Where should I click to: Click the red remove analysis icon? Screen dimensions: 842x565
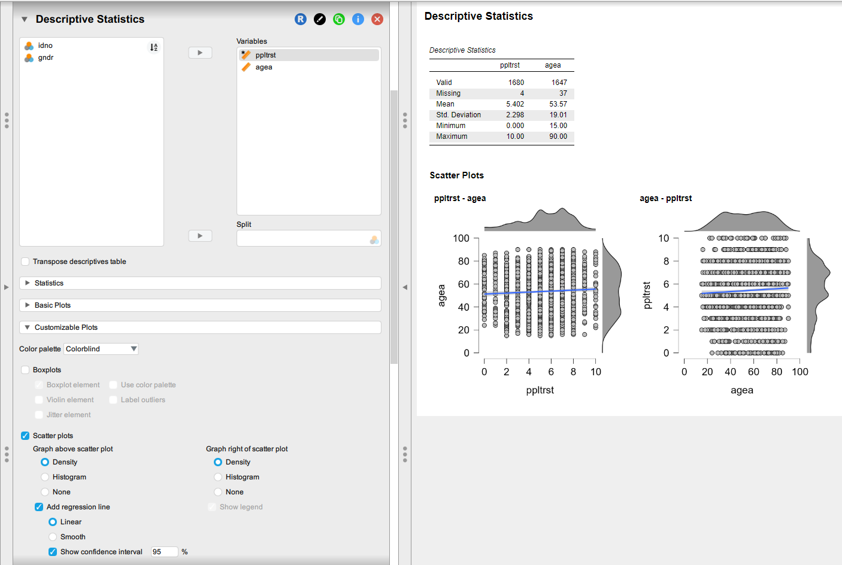377,19
